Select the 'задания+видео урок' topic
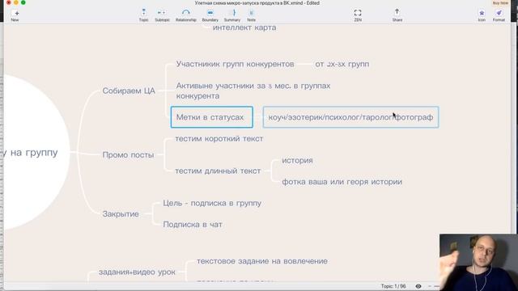Image resolution: width=518 pixels, height=291 pixels. (x=137, y=272)
